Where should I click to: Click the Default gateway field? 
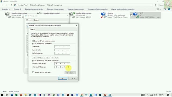pyautogui.click(x=62, y=53)
